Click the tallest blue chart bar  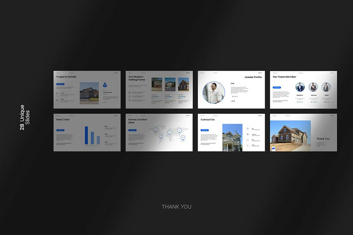tap(86, 136)
